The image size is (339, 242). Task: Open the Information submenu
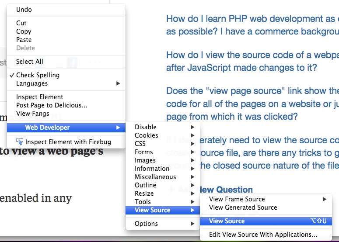tap(163, 169)
